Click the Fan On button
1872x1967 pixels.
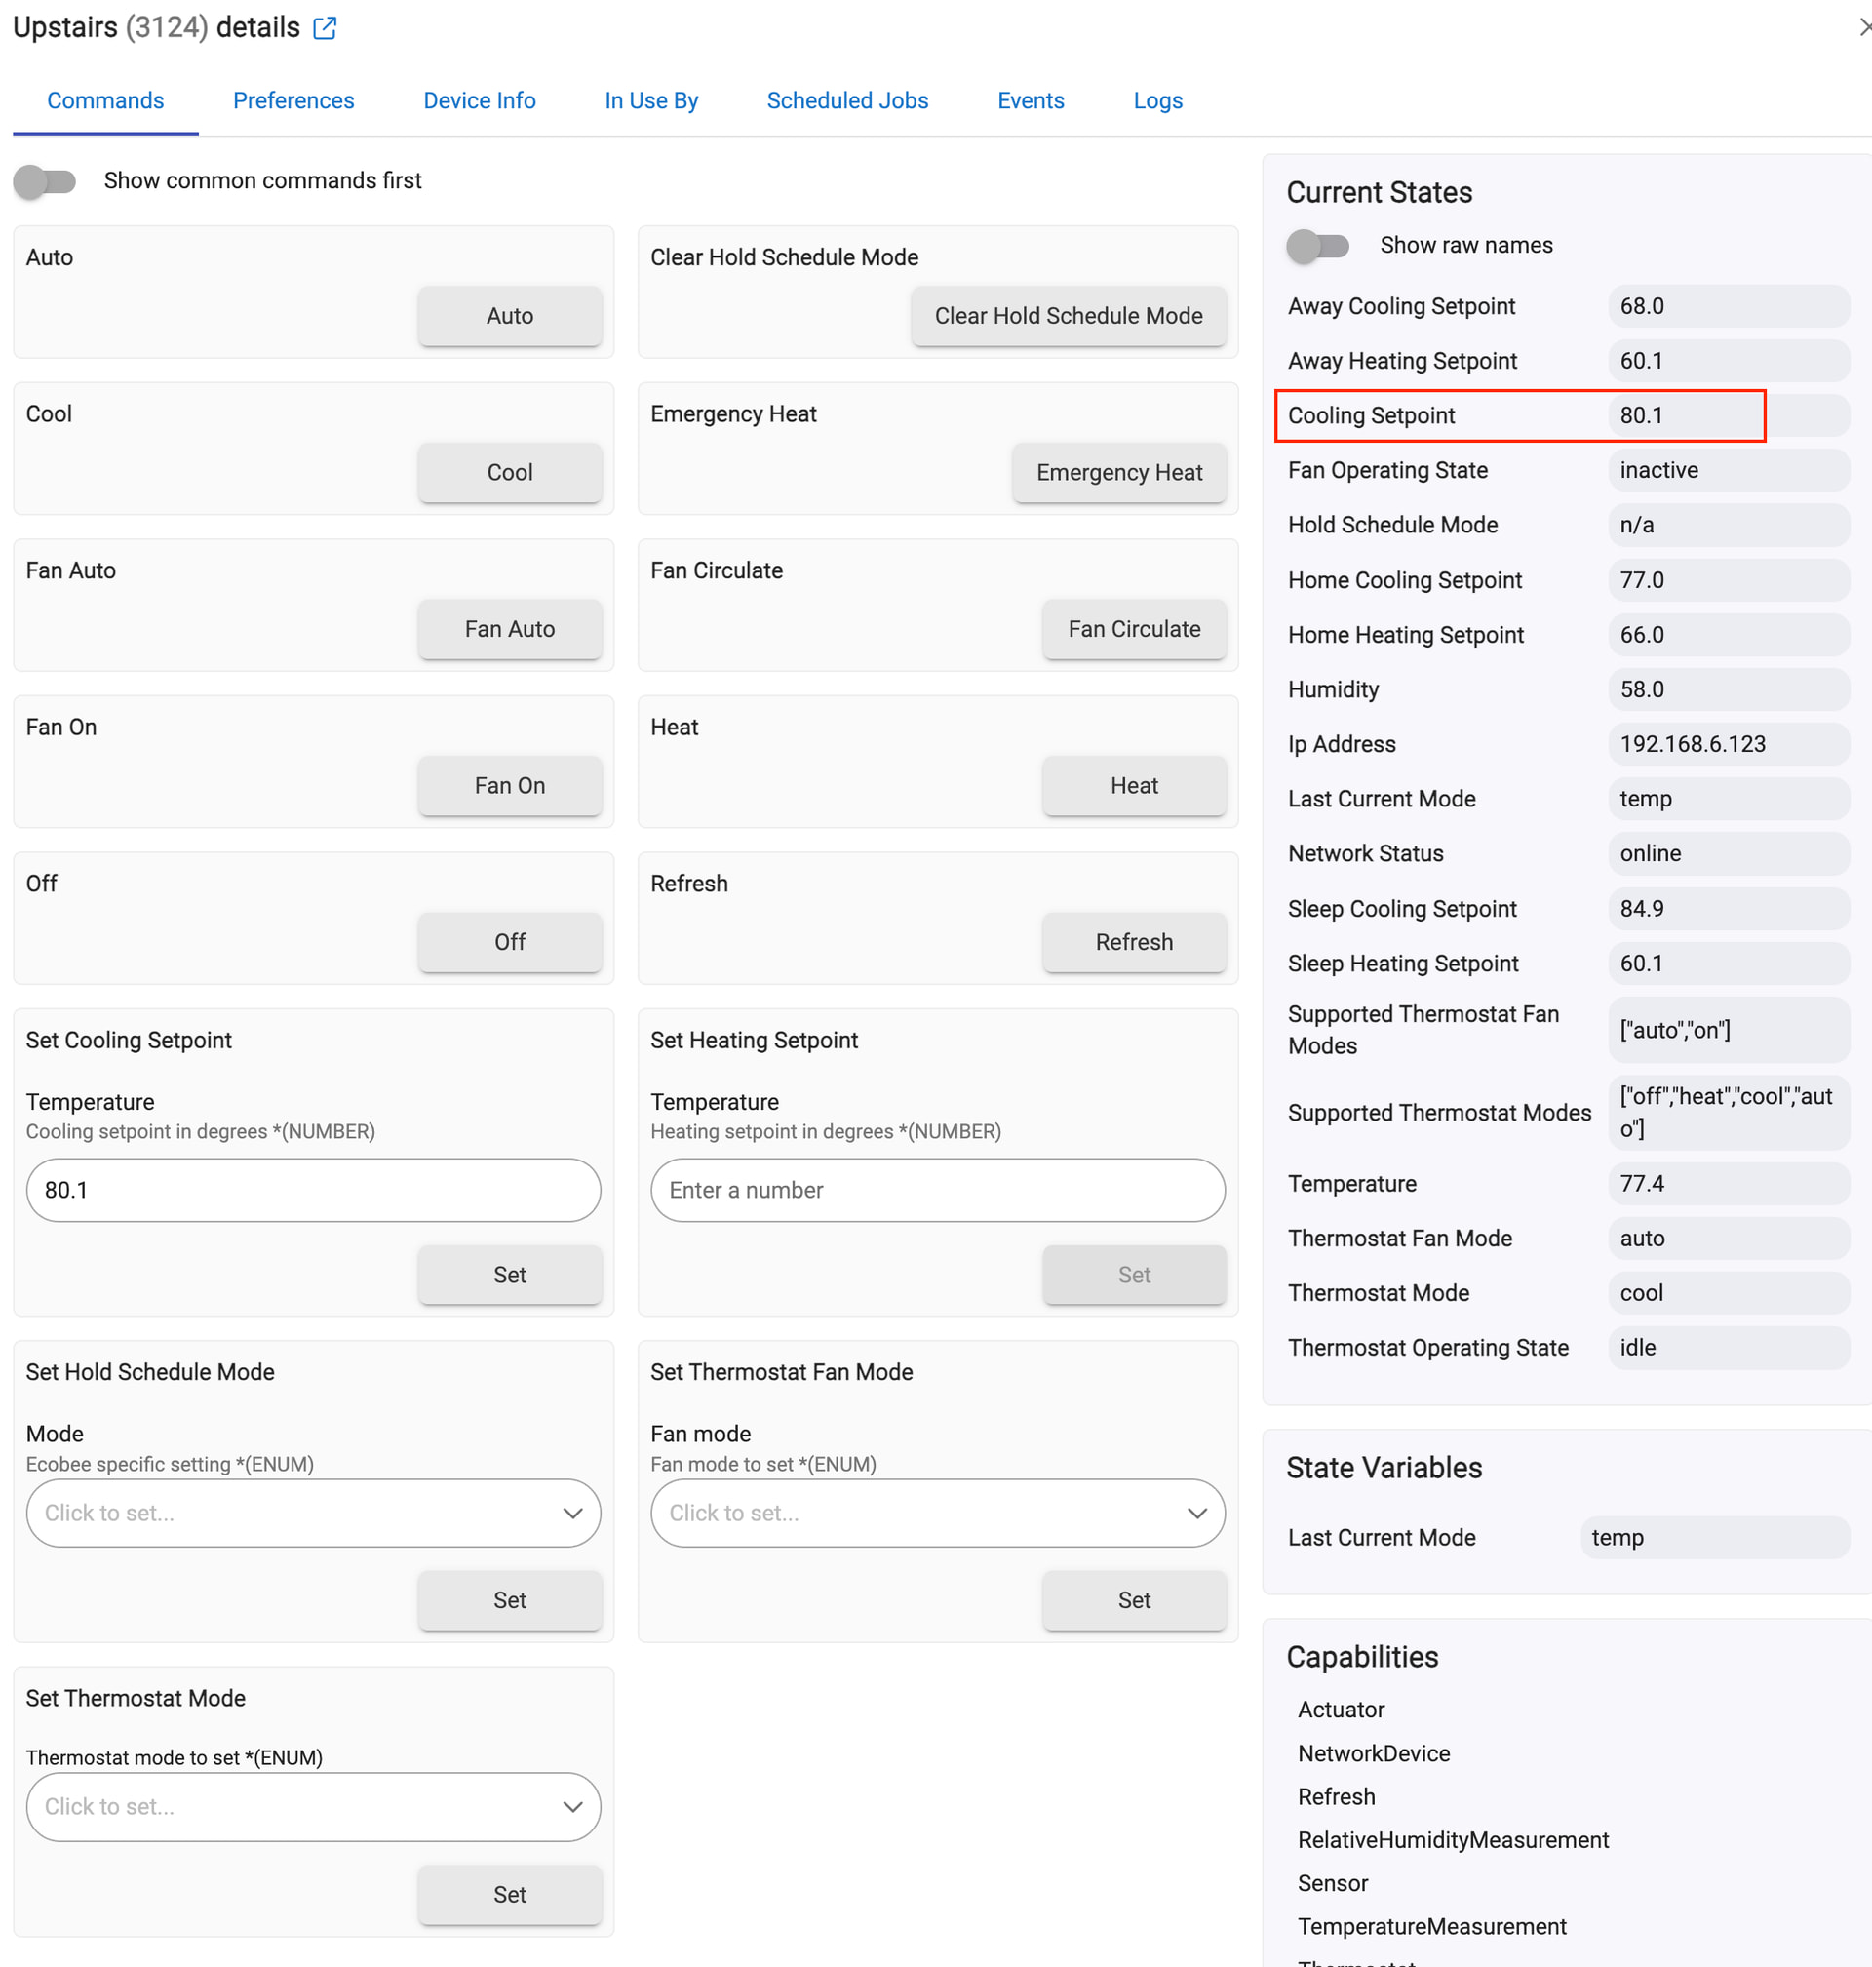click(x=509, y=785)
